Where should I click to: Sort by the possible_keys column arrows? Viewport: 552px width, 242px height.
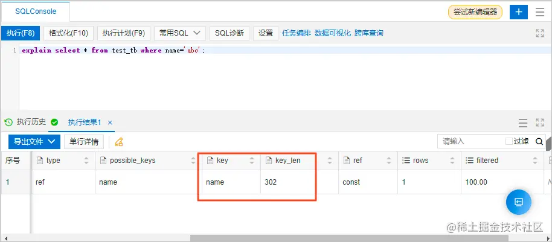coord(193,161)
